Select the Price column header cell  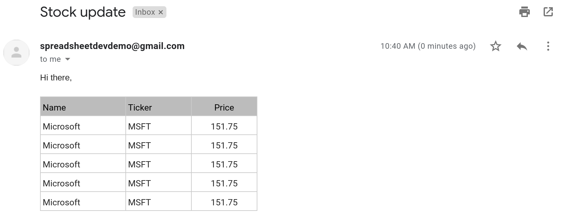click(224, 107)
